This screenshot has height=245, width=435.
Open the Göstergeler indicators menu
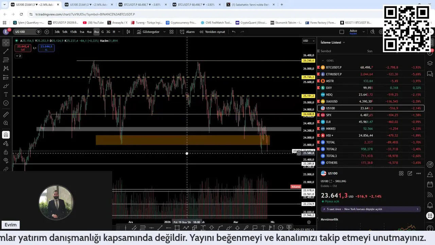(148, 32)
